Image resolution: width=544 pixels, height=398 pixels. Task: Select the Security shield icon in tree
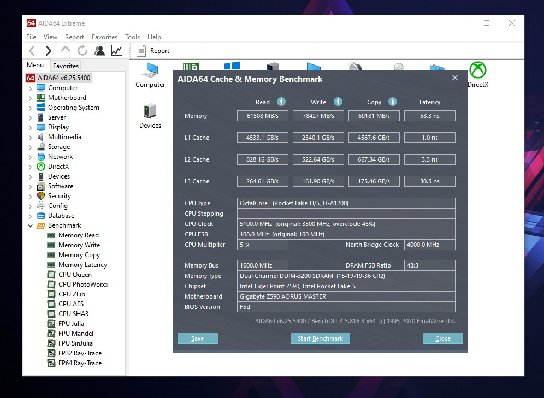41,196
